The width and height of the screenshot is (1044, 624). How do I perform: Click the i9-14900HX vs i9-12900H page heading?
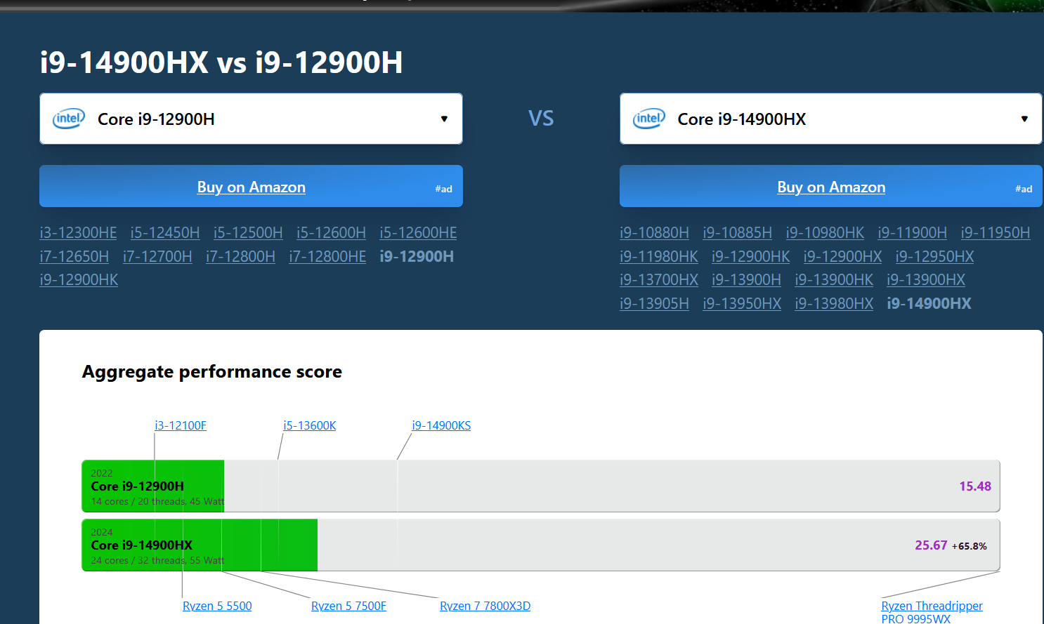coord(221,62)
